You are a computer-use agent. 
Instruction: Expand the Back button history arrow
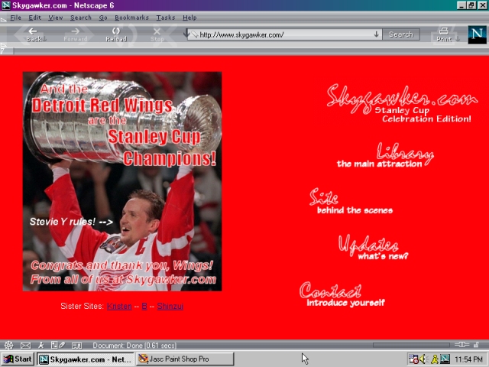(x=44, y=39)
